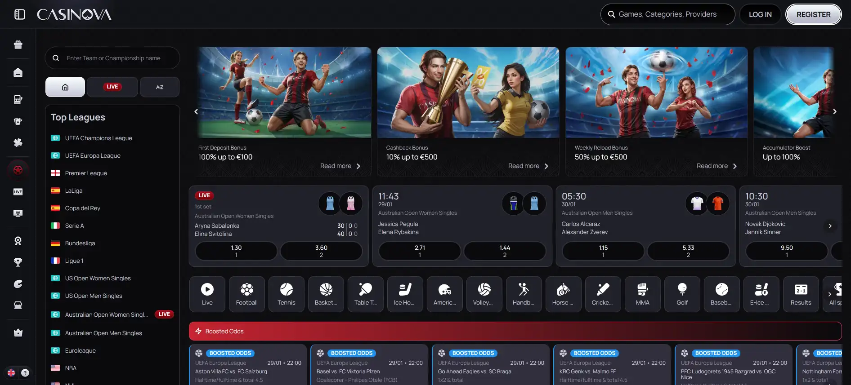Select the home filter tab
This screenshot has width=851, height=385.
click(65, 87)
